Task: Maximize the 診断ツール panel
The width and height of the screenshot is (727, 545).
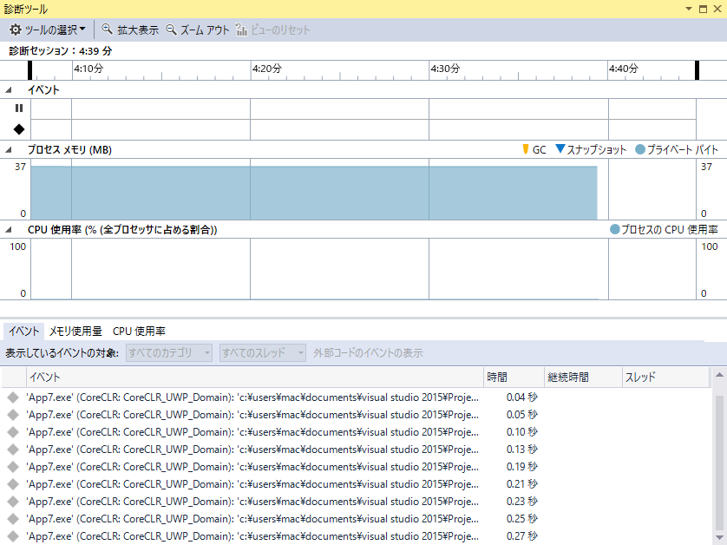Action: [703, 9]
